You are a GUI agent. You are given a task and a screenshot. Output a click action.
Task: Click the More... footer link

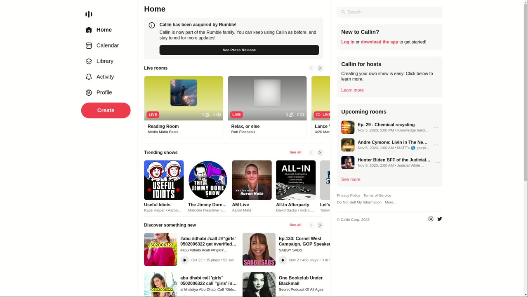391,203
